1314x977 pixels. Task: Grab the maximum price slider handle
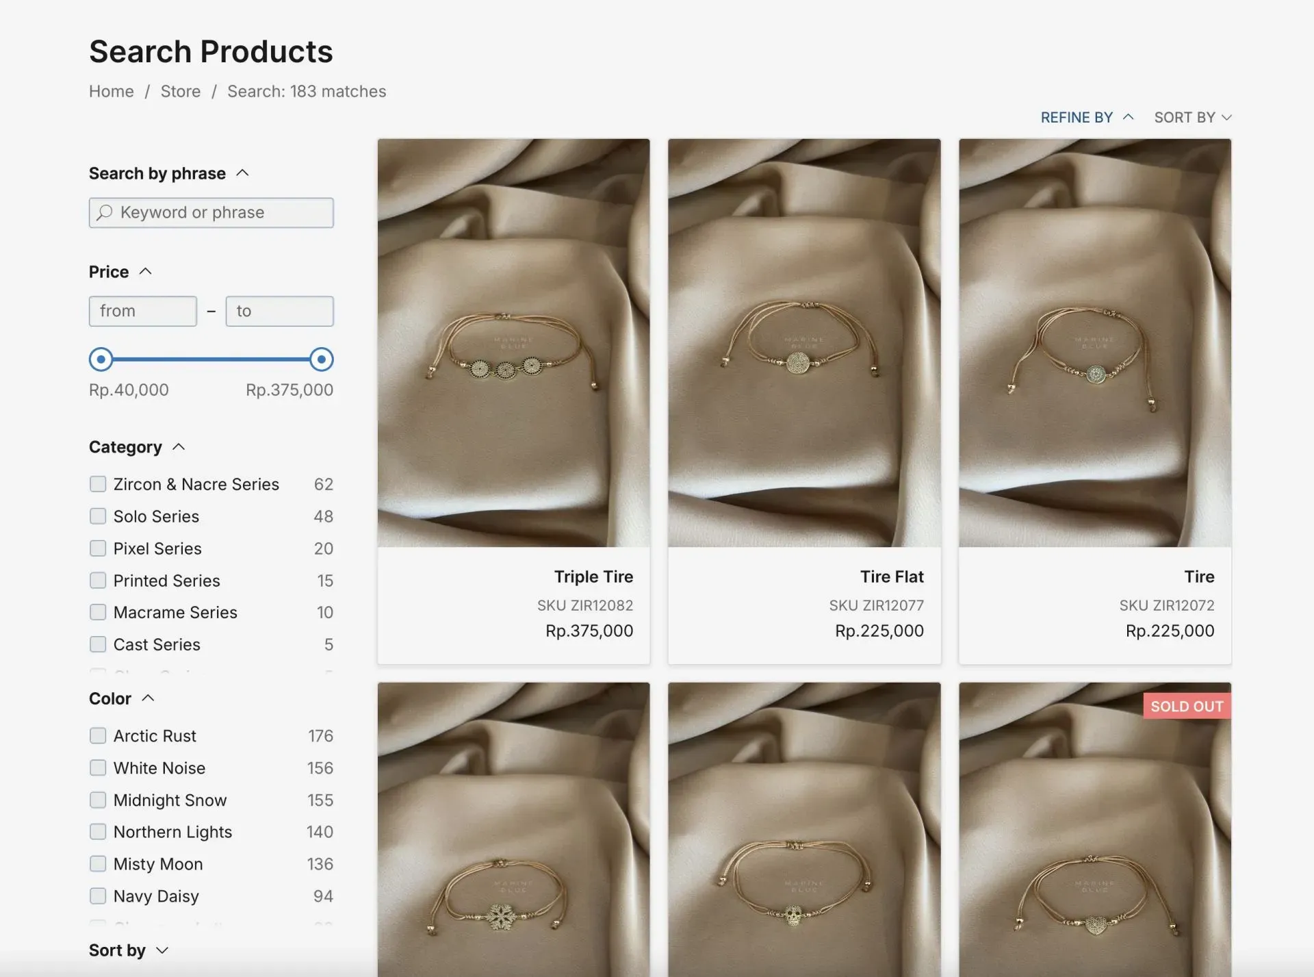(x=322, y=359)
